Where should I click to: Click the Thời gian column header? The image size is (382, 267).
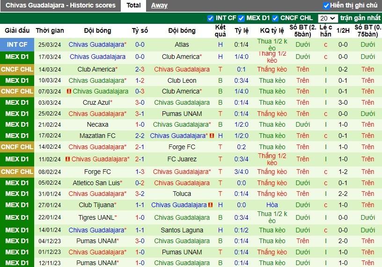point(50,31)
